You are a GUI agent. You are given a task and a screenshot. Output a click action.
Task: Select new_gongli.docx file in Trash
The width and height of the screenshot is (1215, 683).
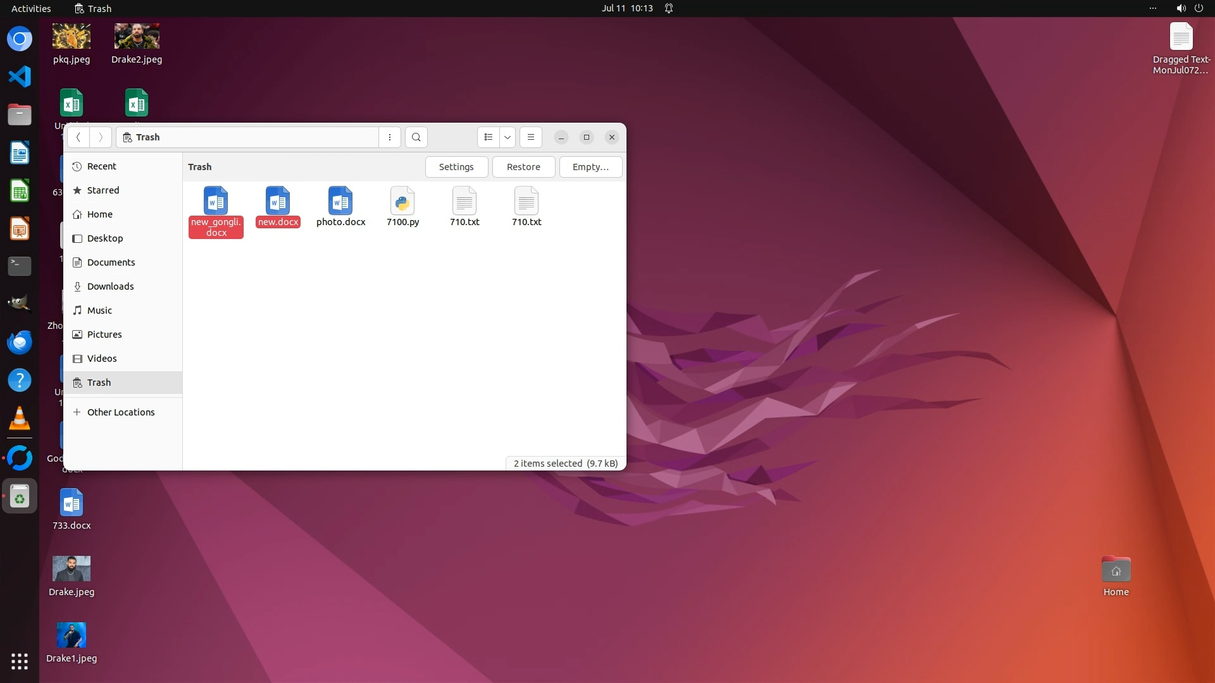[216, 202]
